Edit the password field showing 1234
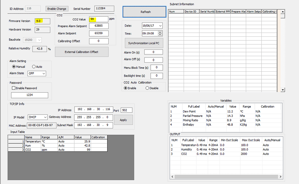The height and width of the screenshot is (184, 299). pyautogui.click(x=29, y=95)
